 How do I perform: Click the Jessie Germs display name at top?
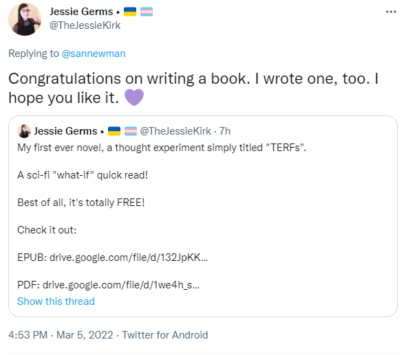(81, 12)
